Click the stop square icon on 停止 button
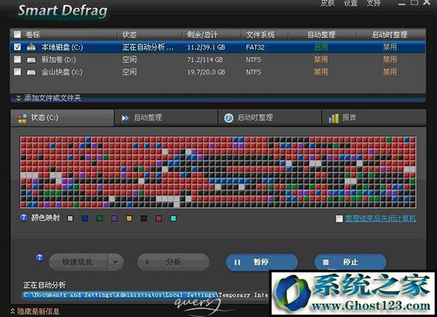437x317 pixels. (326, 262)
